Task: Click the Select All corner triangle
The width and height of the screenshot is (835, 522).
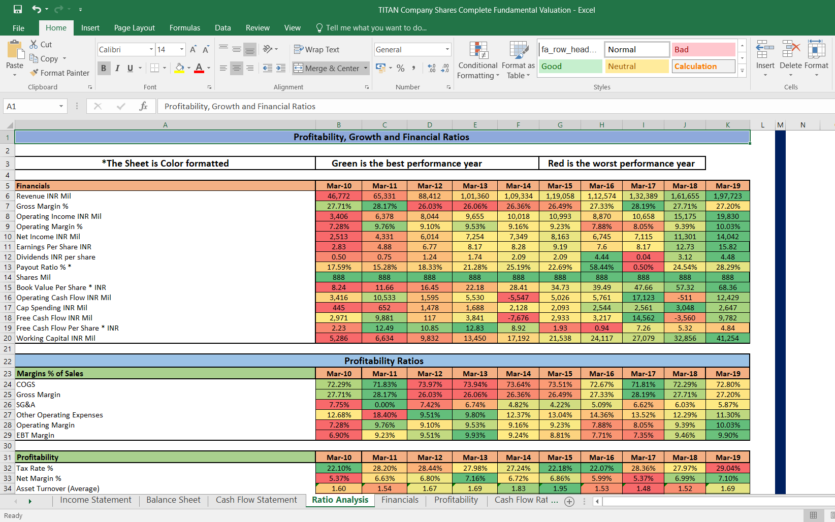Action: 10,125
